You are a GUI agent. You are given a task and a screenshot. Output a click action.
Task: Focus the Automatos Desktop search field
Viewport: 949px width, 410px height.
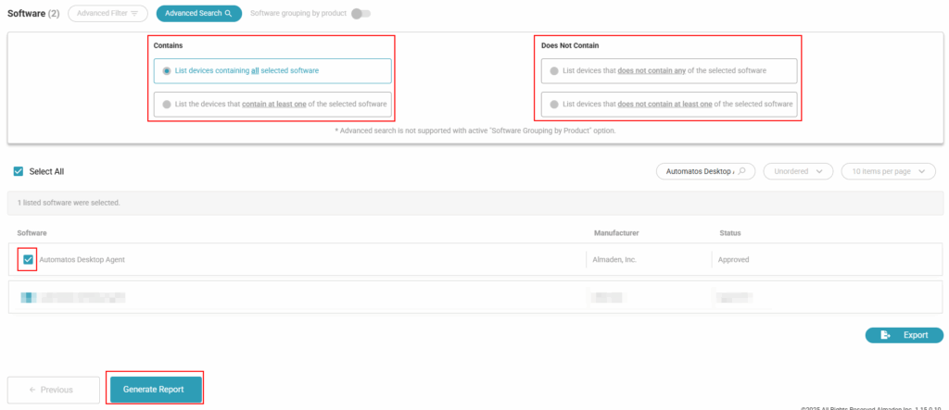point(695,171)
